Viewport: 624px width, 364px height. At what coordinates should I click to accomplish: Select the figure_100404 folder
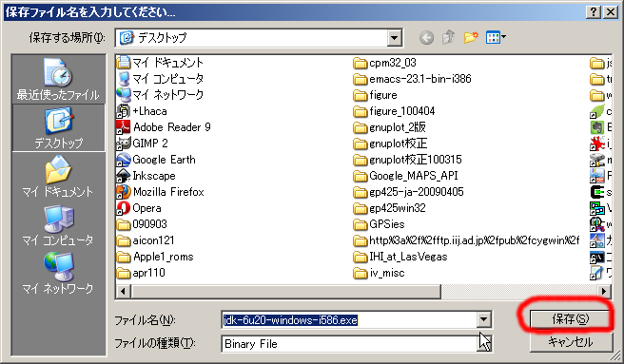[394, 111]
